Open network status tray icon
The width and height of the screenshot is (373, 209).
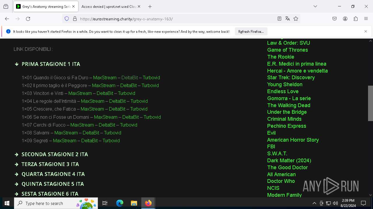(328, 203)
